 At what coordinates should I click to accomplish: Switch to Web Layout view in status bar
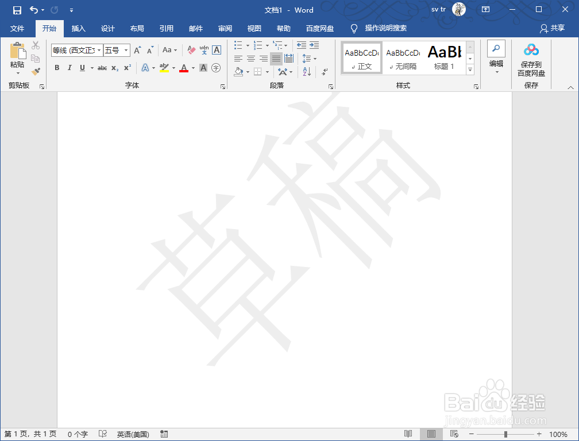coord(454,434)
